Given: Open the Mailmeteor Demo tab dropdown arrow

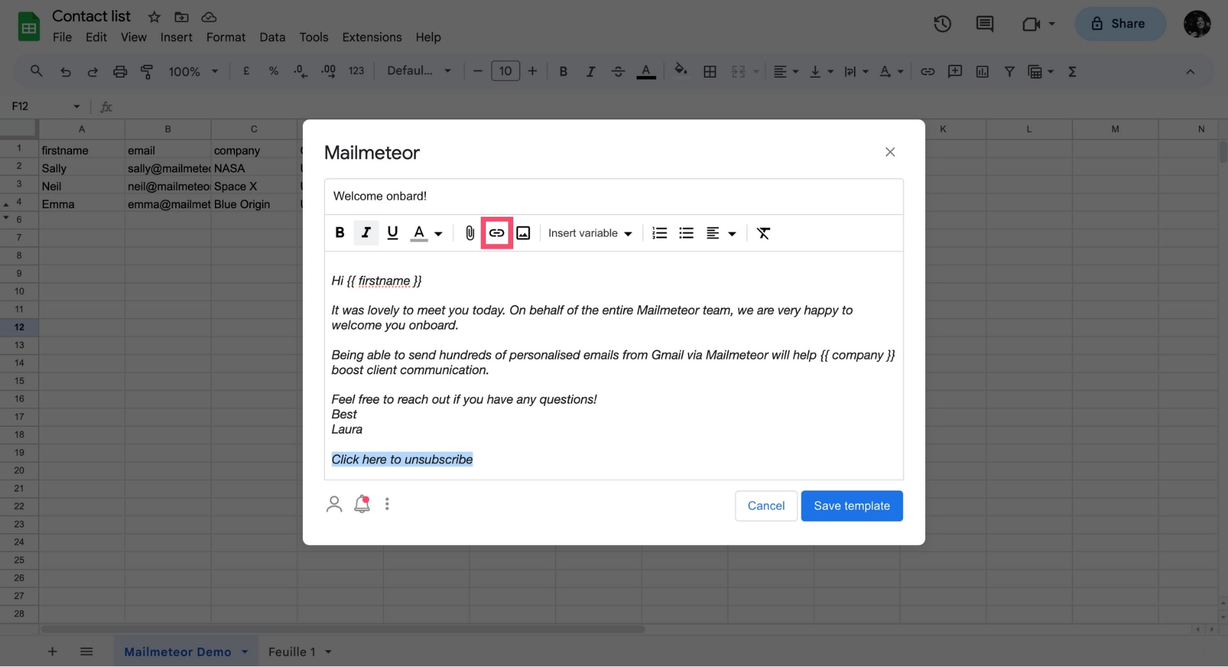Looking at the screenshot, I should [244, 652].
